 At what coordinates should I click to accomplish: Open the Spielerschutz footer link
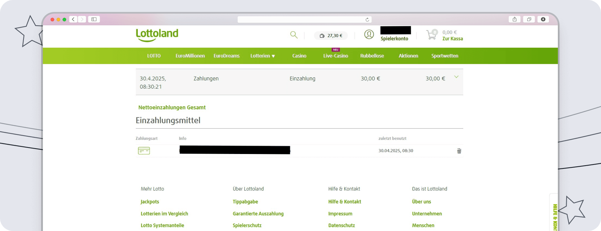click(x=247, y=225)
